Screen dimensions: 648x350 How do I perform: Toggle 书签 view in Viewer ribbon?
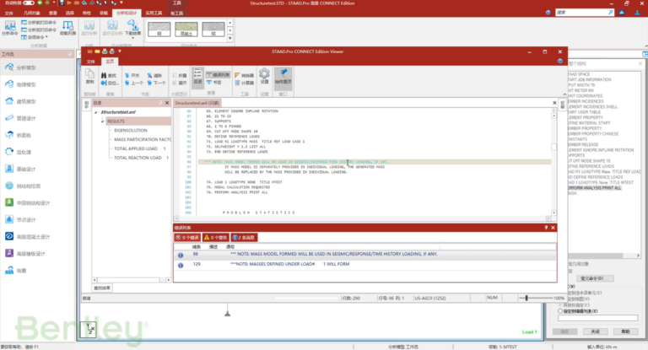click(x=214, y=83)
